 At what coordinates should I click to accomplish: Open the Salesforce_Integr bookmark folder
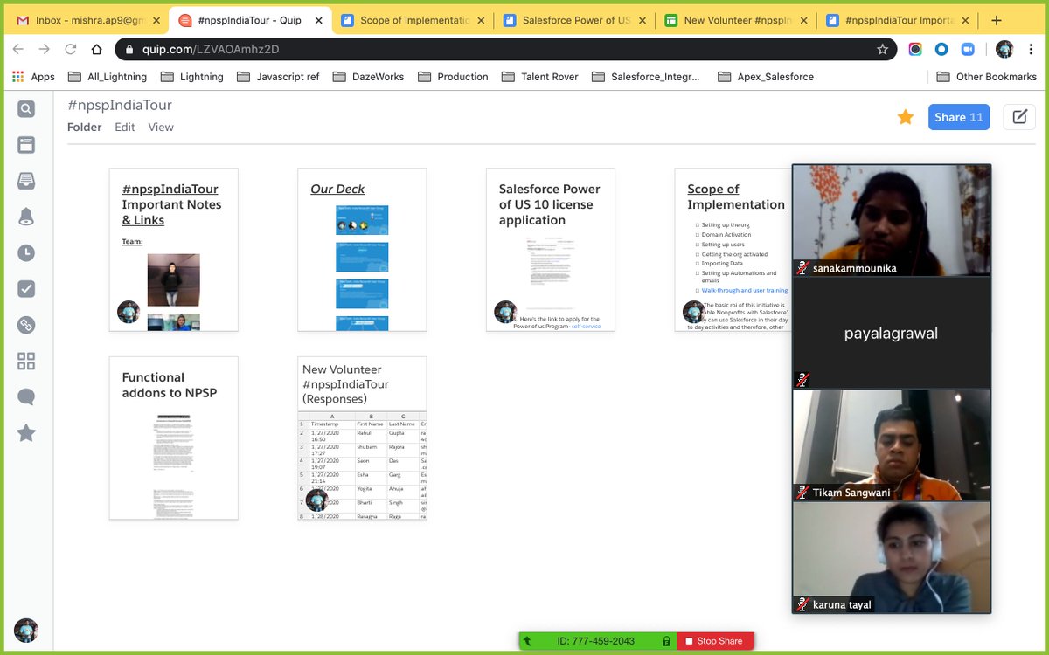646,77
